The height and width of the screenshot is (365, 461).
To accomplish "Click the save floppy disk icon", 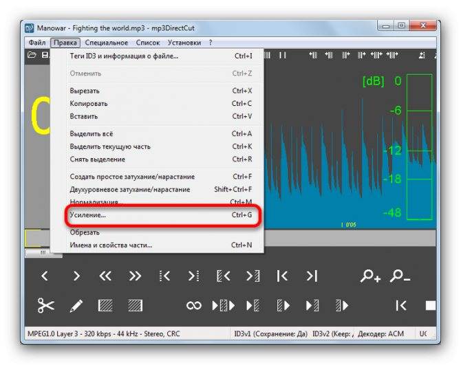I will (x=45, y=54).
